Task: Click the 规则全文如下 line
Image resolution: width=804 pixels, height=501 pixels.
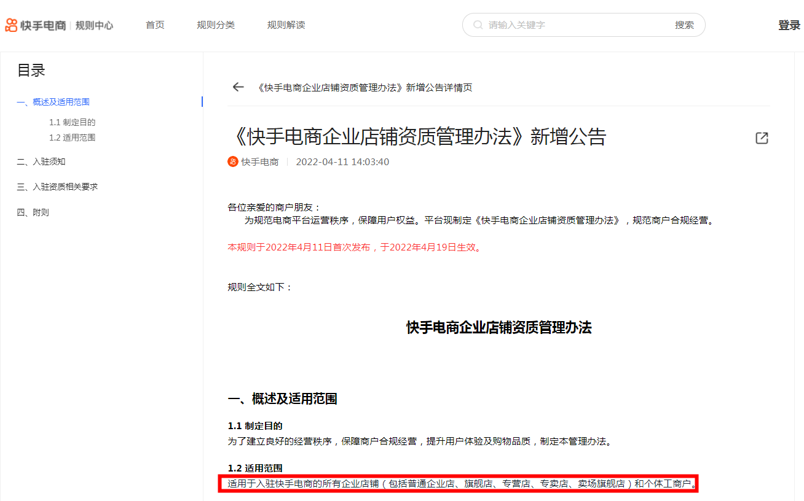Action: 260,287
